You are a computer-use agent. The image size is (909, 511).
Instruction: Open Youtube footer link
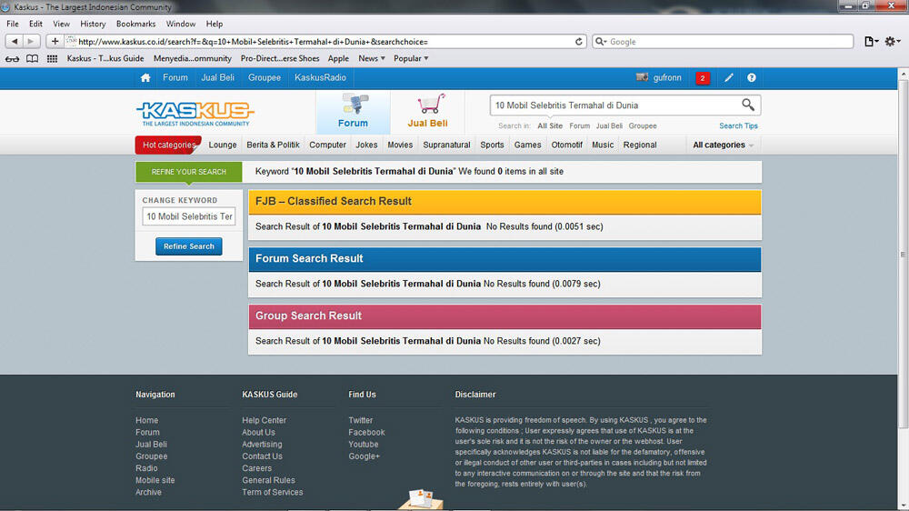pyautogui.click(x=364, y=445)
